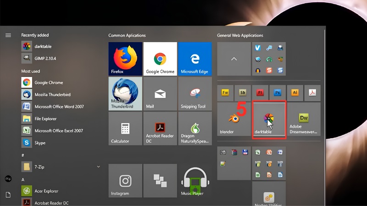Screen dimensions: 367x206
Task: Launch the Google Chrome tile
Action: [x=160, y=59]
